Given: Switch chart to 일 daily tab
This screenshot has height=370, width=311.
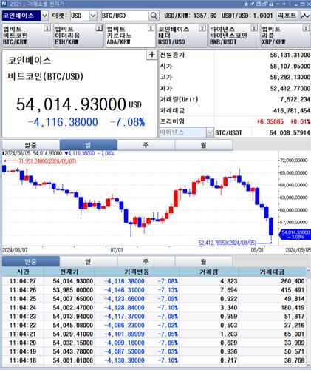Looking at the screenshot, I should (x=89, y=145).
